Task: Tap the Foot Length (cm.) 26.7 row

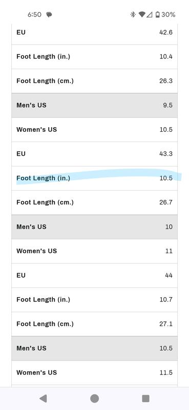Action: 94,202
